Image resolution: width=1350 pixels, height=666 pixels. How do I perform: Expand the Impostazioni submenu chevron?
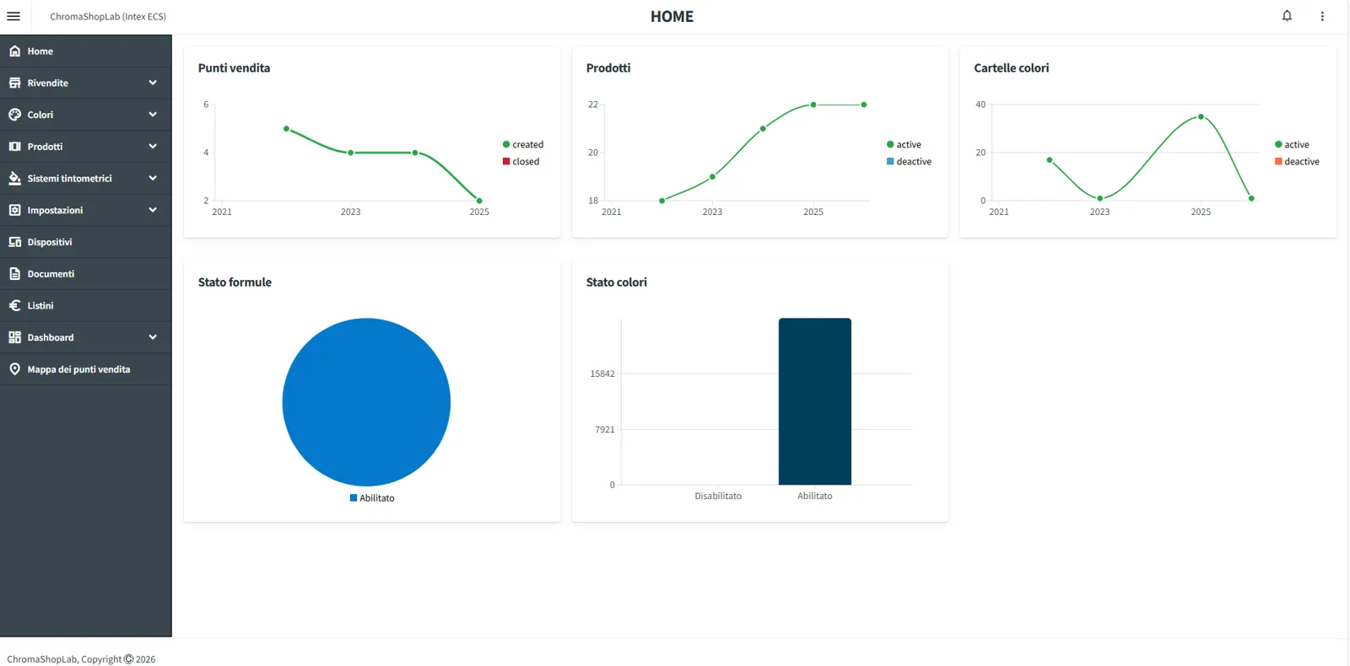tap(153, 210)
